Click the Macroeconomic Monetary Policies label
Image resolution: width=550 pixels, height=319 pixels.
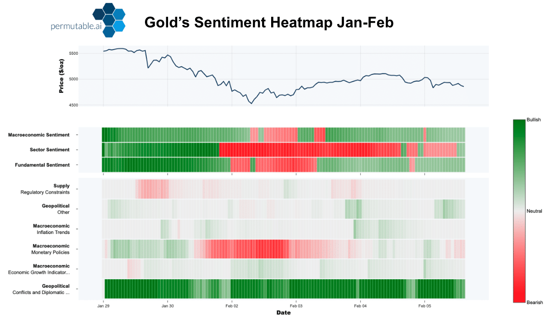pos(51,249)
